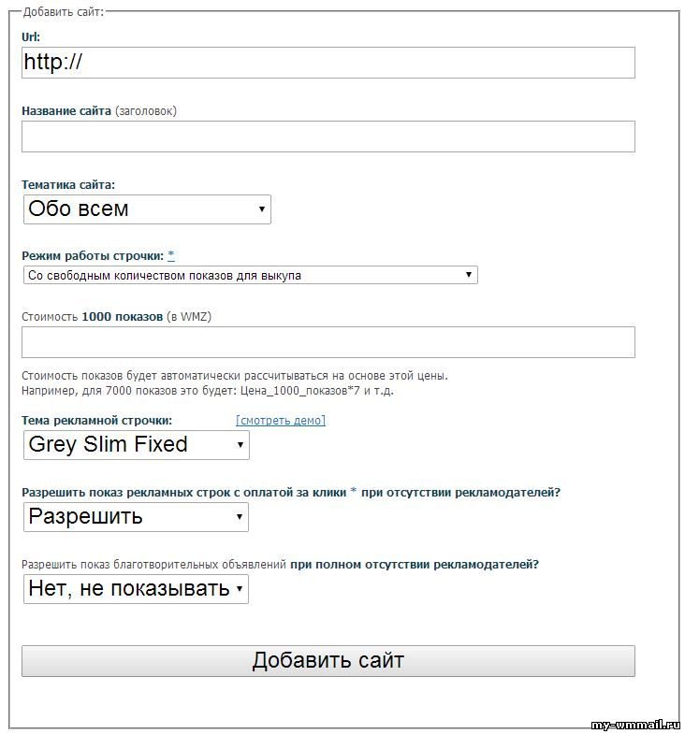Focus the site name (Название сайта) field
Image resolution: width=685 pixels, height=734 pixels.
[328, 137]
